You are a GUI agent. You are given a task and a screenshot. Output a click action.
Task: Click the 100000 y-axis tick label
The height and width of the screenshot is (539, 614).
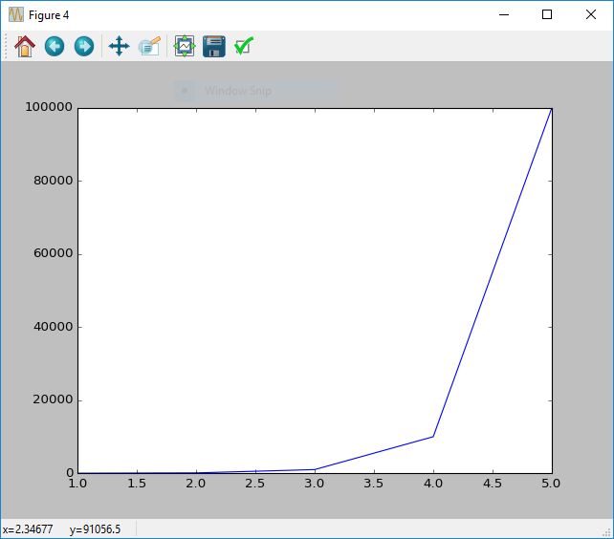[x=49, y=108]
